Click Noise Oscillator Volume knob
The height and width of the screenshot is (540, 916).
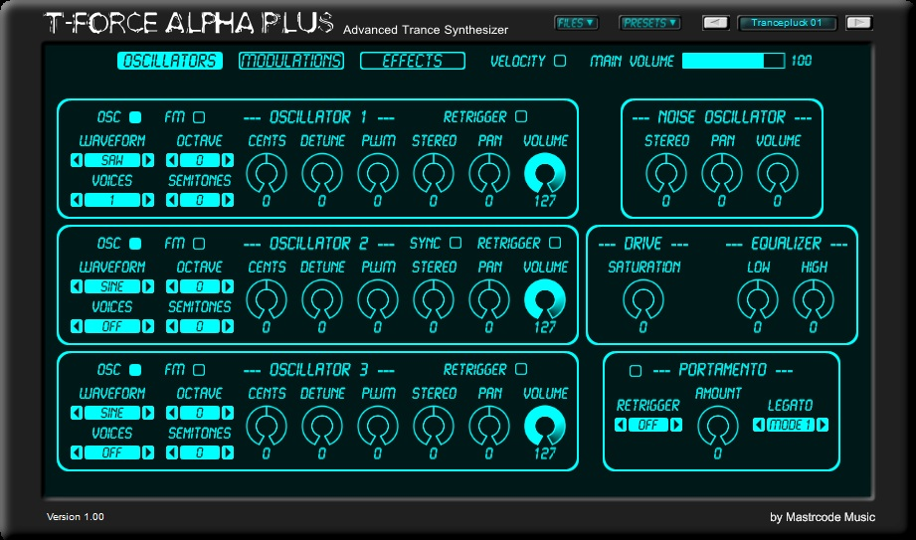coord(778,174)
